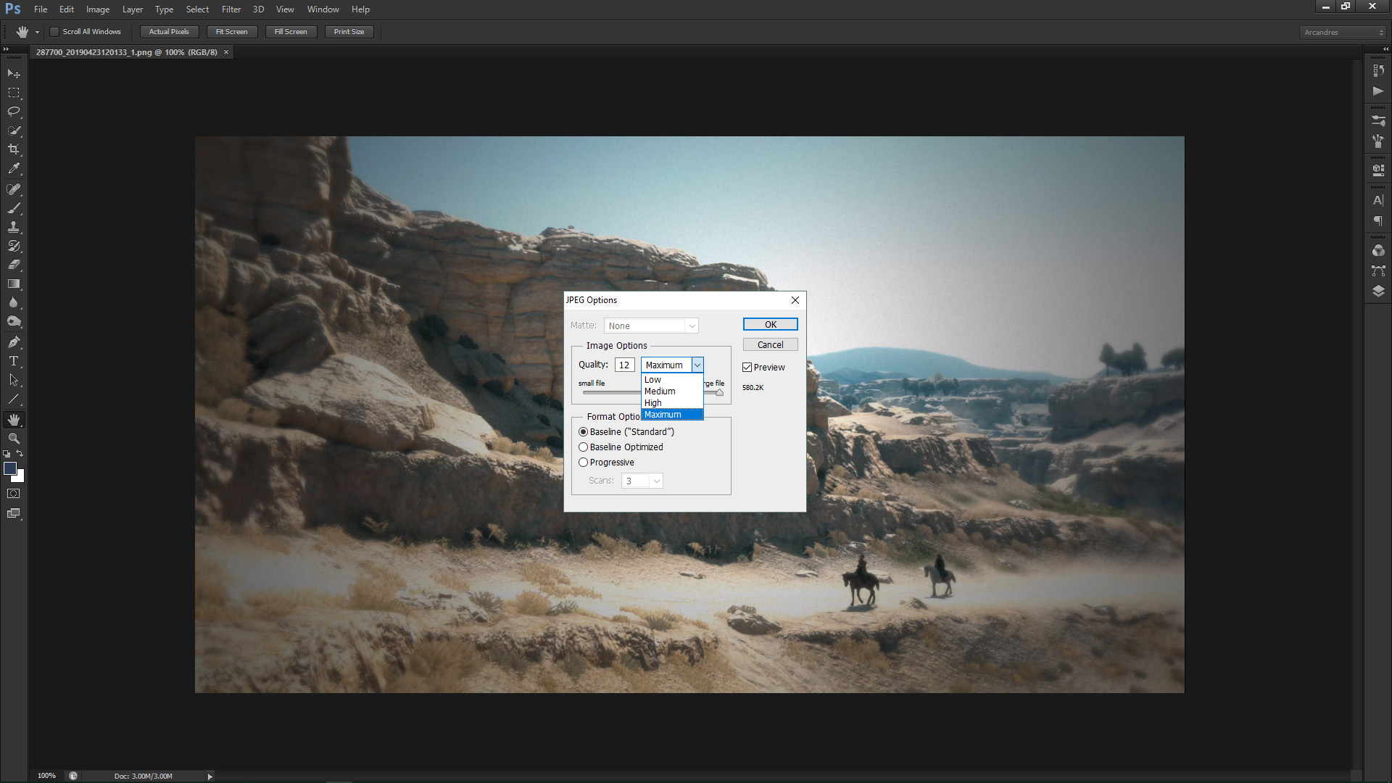Select the Eyedropper tool
Image resolution: width=1392 pixels, height=783 pixels.
coord(14,168)
